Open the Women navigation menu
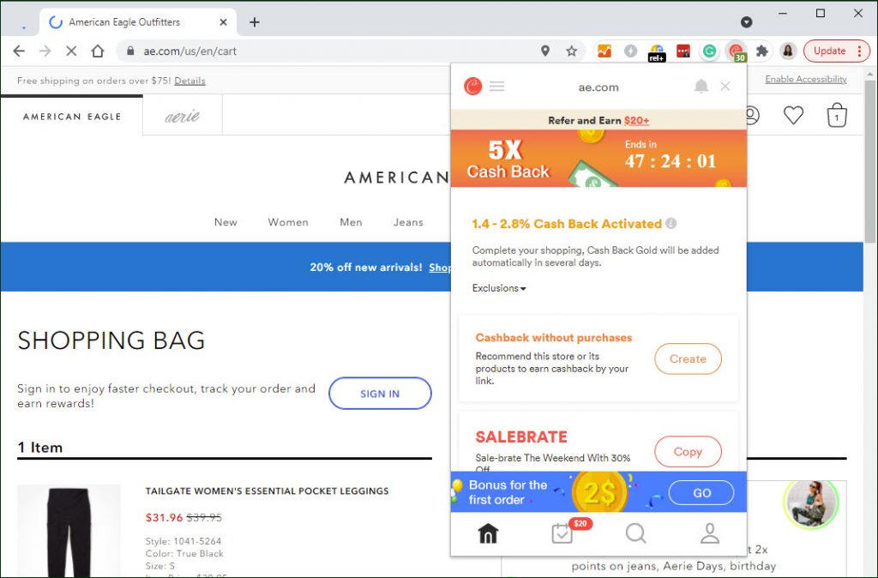 (288, 222)
